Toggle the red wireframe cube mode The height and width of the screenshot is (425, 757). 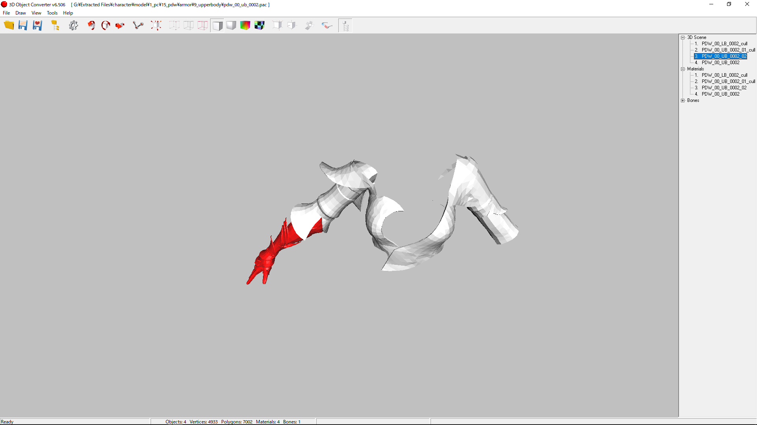pos(203,26)
